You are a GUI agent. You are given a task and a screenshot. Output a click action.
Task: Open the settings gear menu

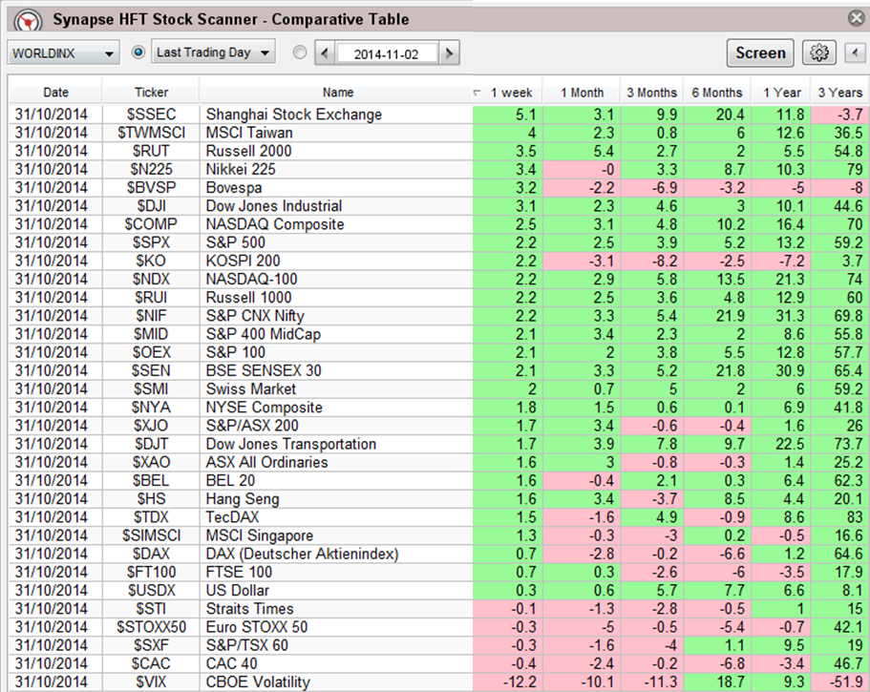click(818, 53)
